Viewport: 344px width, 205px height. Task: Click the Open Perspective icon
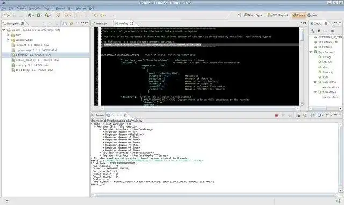(239, 15)
